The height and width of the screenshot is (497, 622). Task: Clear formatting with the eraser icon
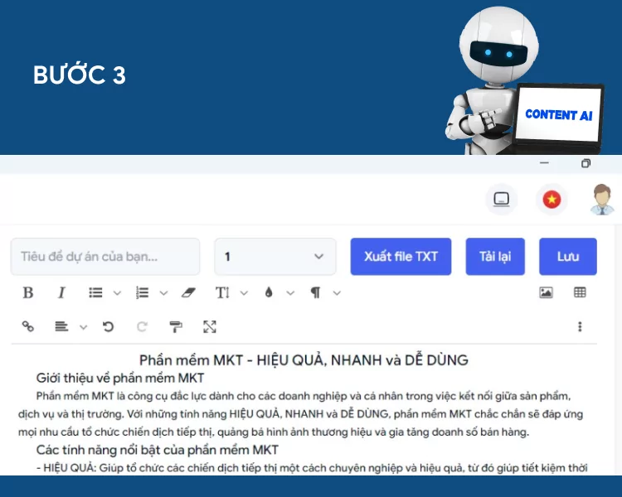(188, 293)
